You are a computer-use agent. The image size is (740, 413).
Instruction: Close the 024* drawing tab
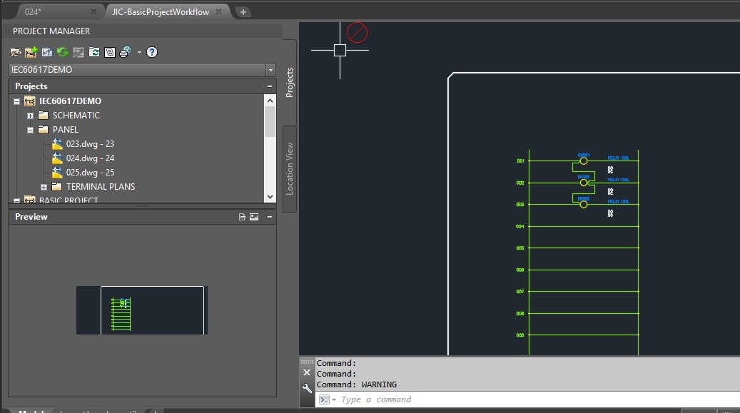tap(93, 12)
